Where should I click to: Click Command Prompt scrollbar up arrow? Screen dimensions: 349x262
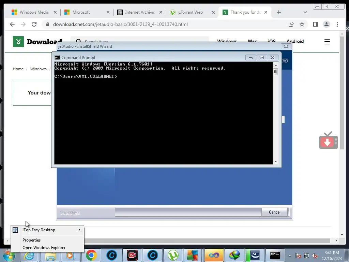[276, 65]
